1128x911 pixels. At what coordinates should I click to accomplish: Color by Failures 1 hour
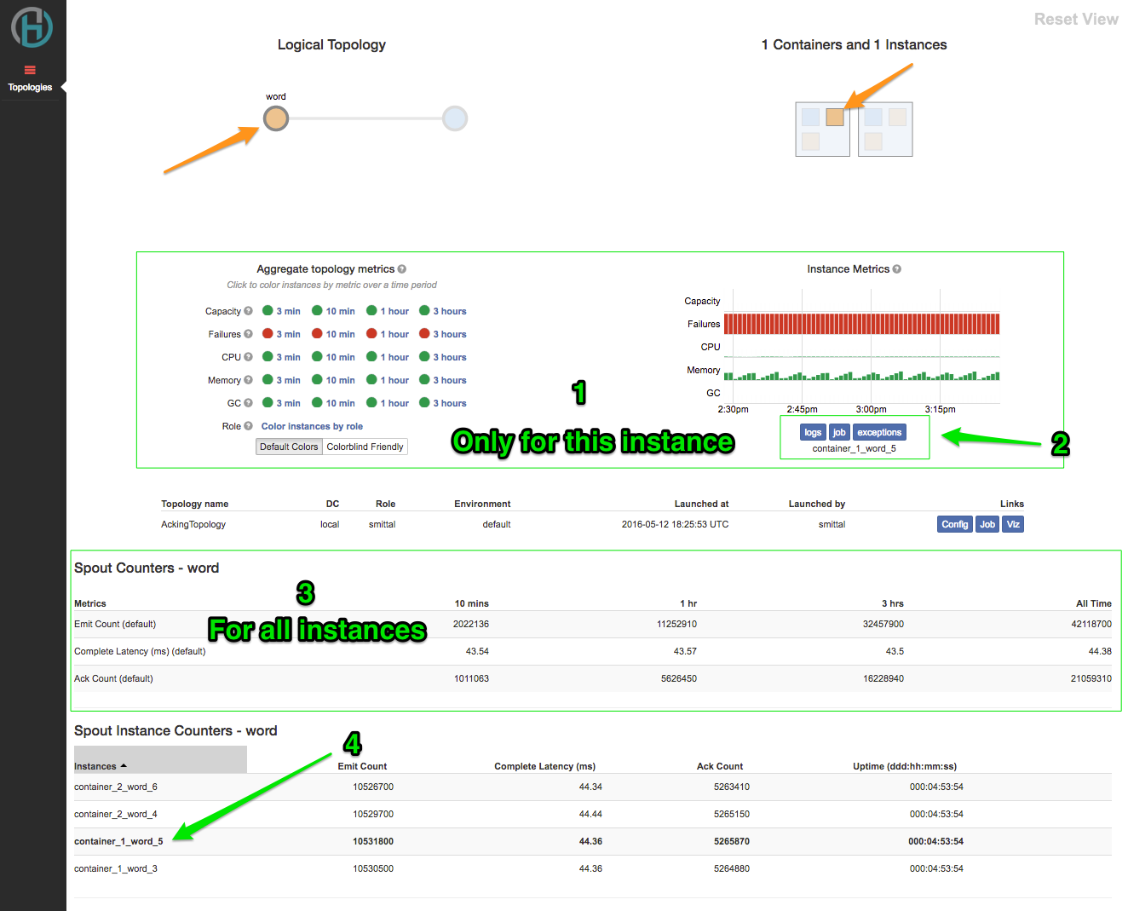(388, 334)
